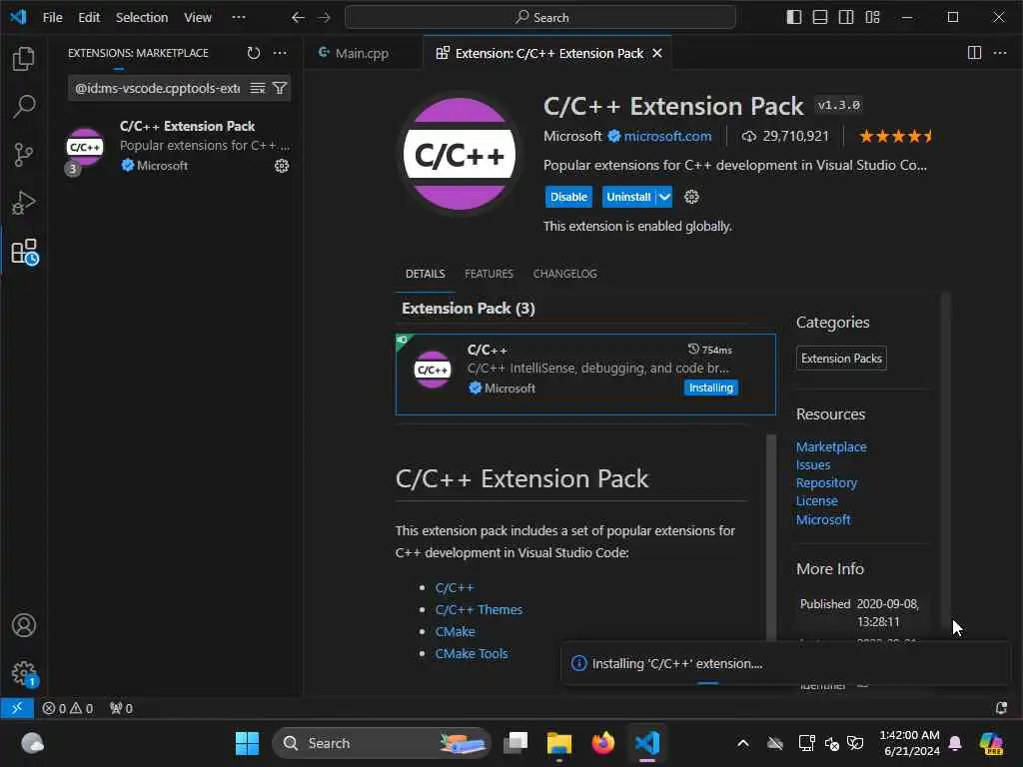Click the Installing button for C/C++

click(x=711, y=387)
